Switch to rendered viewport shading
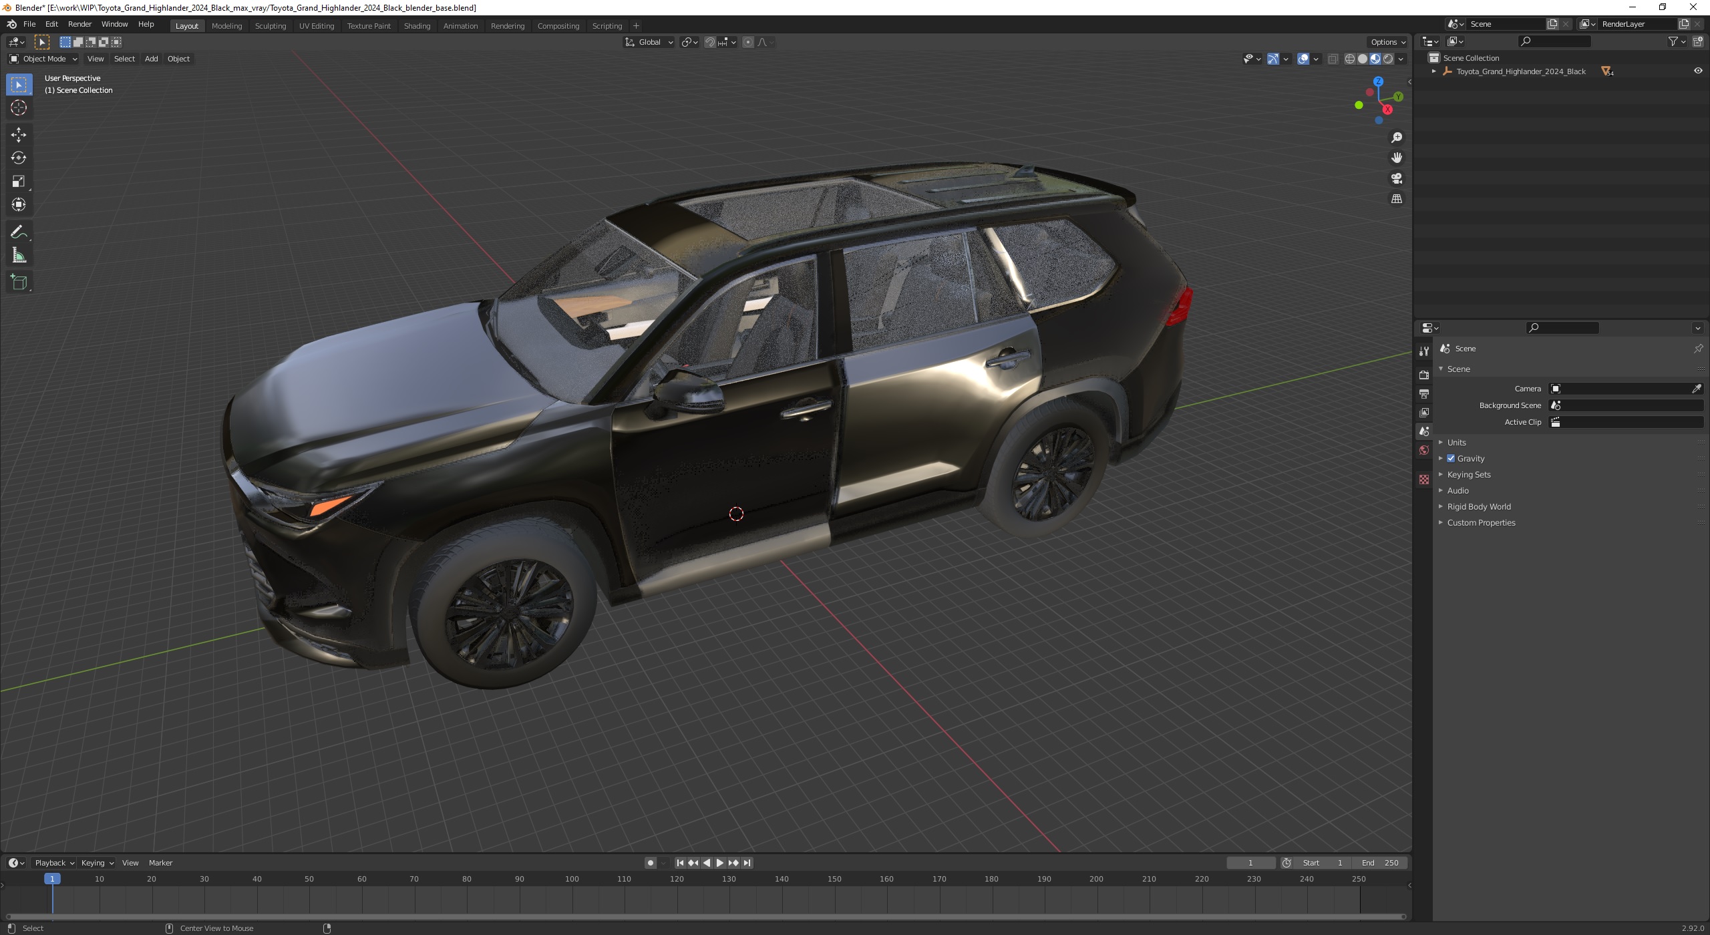Screen dimensions: 1710x935 [x=1388, y=59]
